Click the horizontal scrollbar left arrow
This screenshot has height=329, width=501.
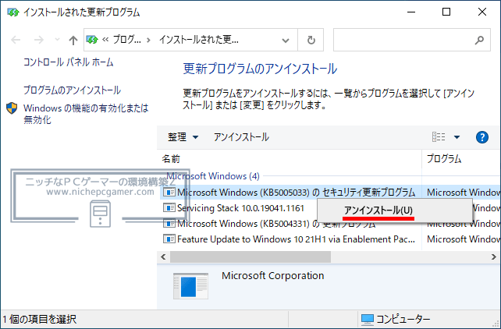163,256
